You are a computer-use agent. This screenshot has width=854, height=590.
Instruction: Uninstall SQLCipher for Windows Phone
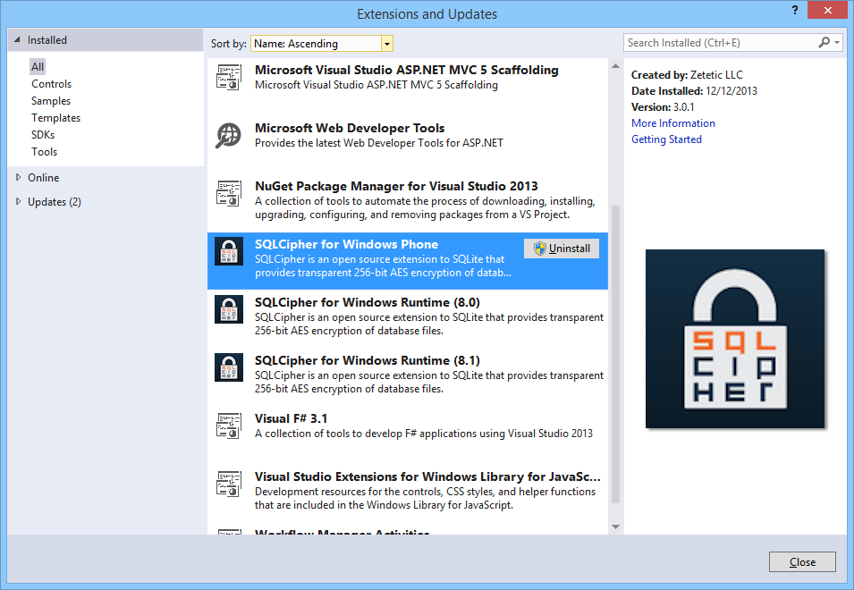click(562, 249)
